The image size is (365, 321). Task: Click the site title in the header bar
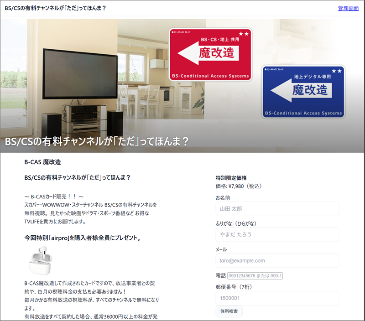(x=55, y=8)
